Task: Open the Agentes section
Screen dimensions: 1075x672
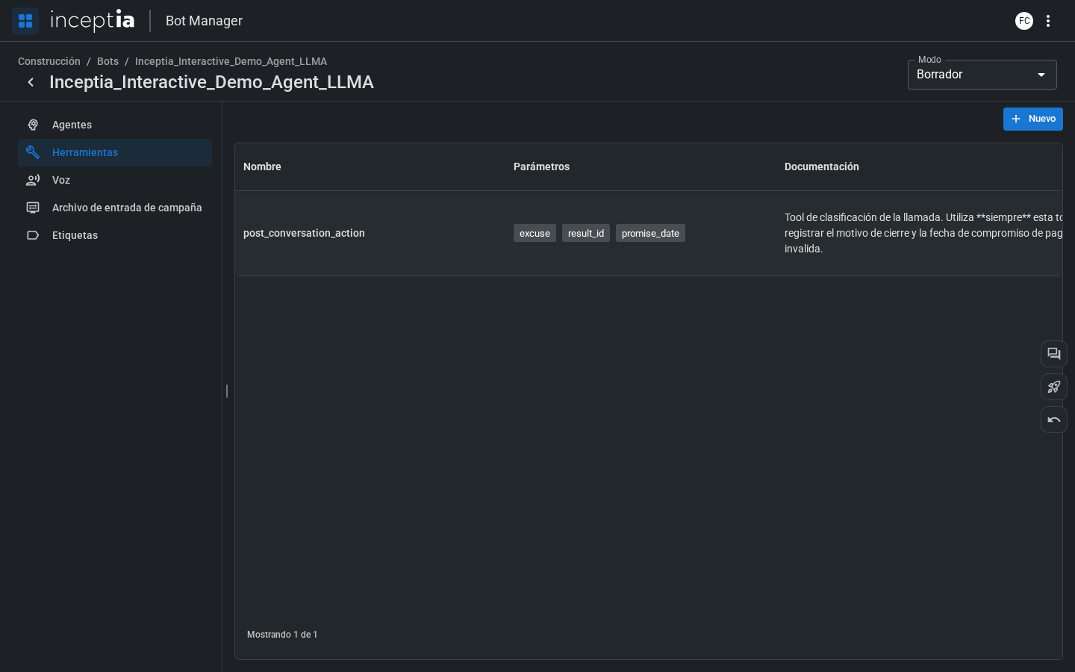Action: 115,125
